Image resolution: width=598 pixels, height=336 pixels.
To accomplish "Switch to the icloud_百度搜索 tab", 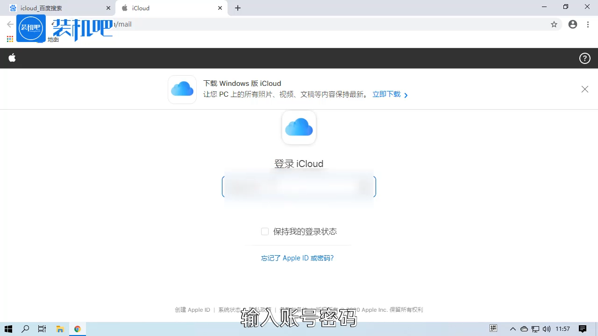I will (x=56, y=8).
